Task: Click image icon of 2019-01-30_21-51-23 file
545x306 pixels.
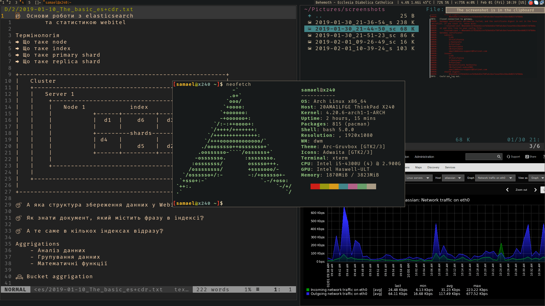Action: (310, 35)
